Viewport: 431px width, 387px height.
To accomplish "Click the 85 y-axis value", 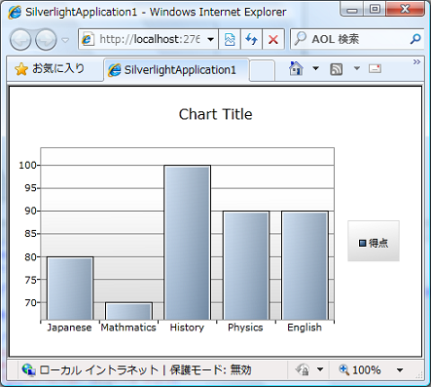I will [31, 234].
